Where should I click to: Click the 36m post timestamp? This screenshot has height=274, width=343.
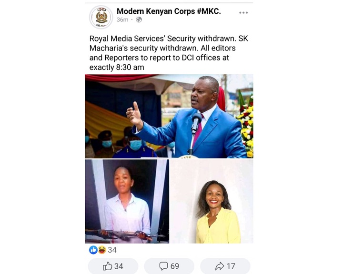tap(122, 20)
